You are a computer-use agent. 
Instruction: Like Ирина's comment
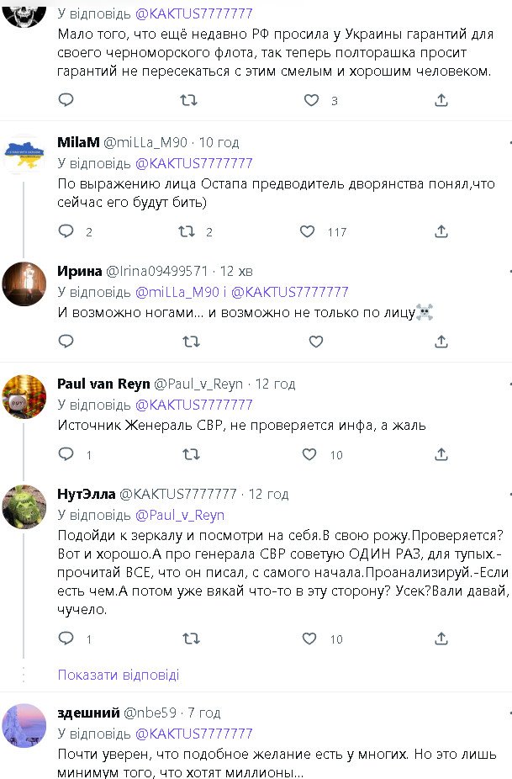click(x=315, y=342)
